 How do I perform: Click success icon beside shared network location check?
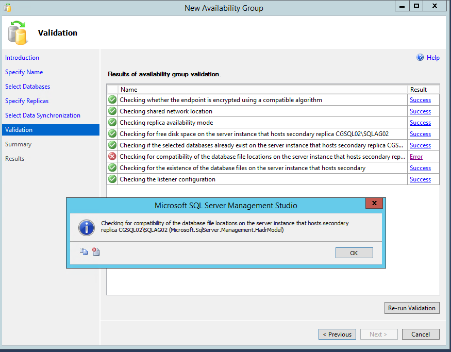(112, 111)
